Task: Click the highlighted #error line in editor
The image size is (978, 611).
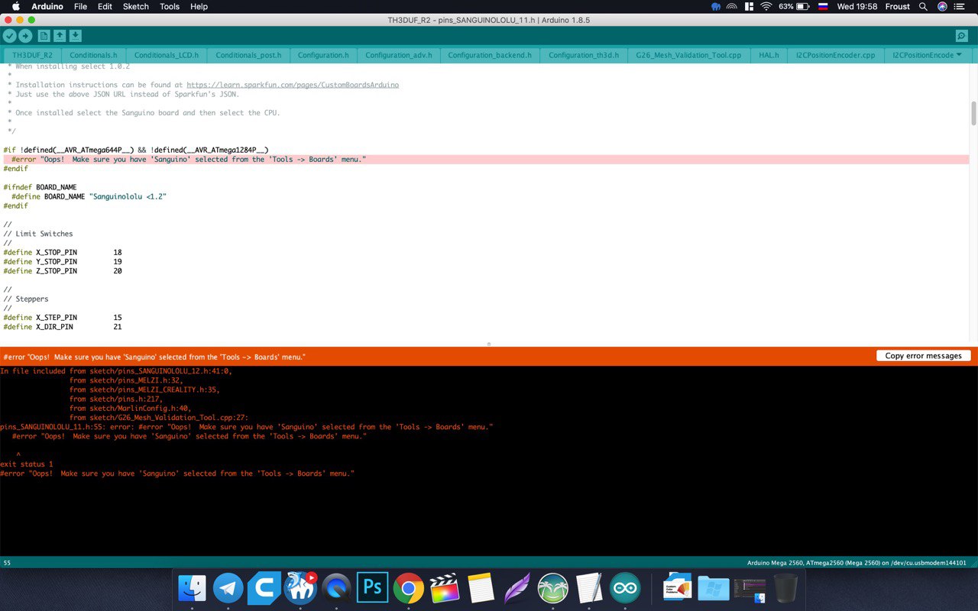Action: [x=486, y=160]
